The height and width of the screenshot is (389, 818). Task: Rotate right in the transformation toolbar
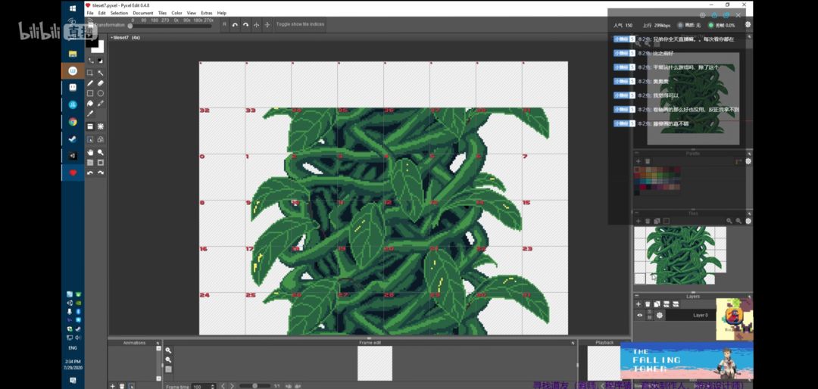point(245,24)
